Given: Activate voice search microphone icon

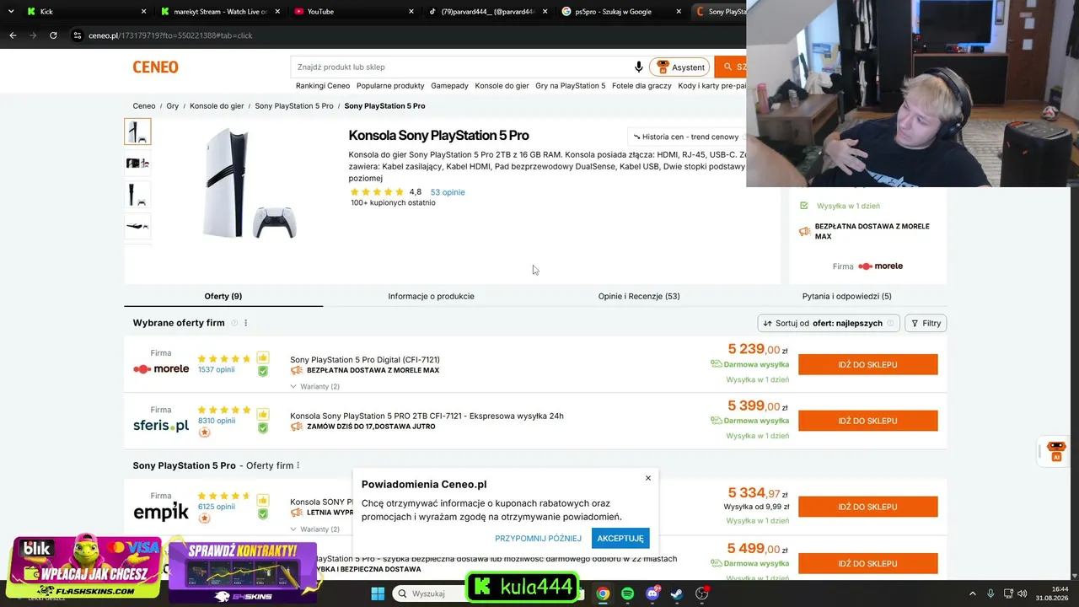Looking at the screenshot, I should (x=639, y=67).
